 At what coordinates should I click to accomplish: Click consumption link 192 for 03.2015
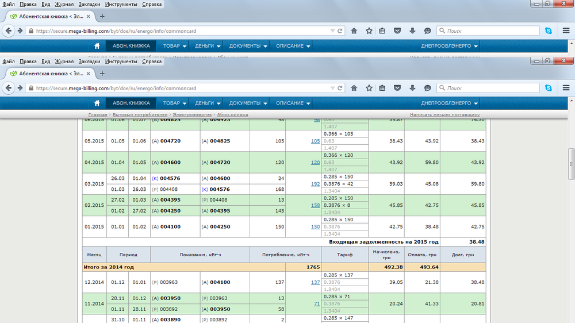point(315,184)
